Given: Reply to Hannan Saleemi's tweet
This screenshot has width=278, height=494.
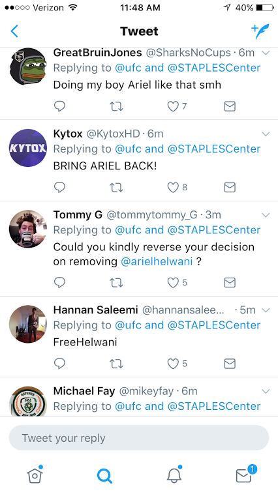Looking at the screenshot, I should pos(59,364).
